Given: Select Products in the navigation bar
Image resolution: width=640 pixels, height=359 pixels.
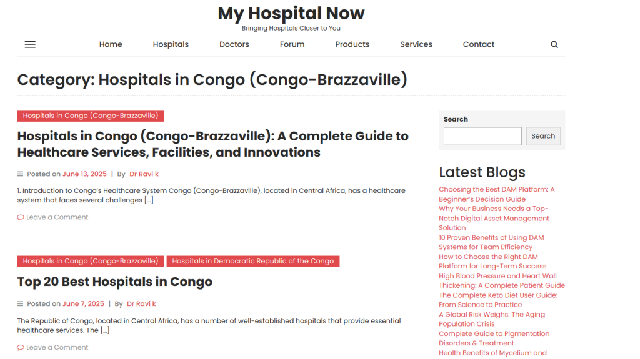Looking at the screenshot, I should (352, 44).
